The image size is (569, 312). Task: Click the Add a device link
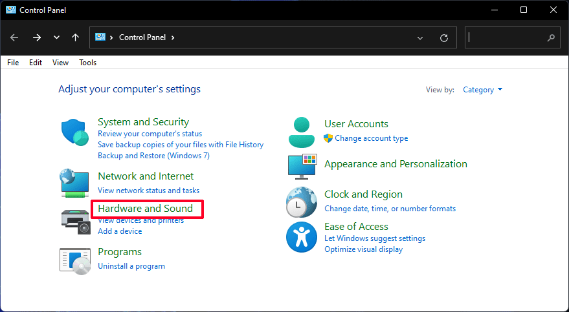click(x=120, y=231)
